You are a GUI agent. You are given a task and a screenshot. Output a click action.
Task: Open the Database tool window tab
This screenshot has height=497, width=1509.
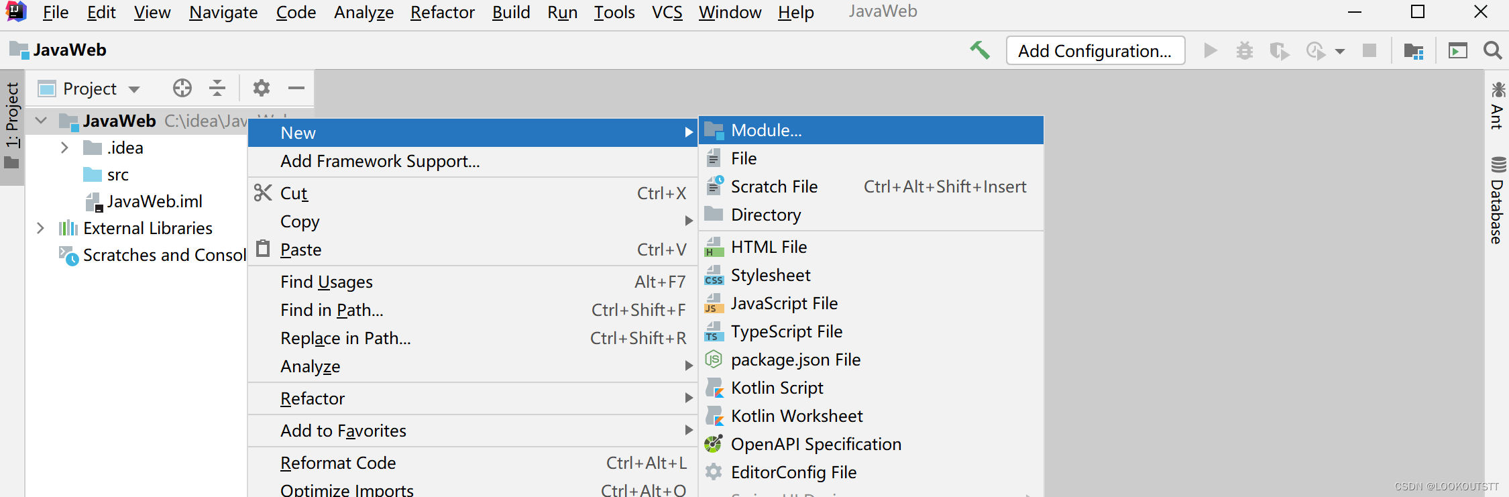pyautogui.click(x=1497, y=200)
